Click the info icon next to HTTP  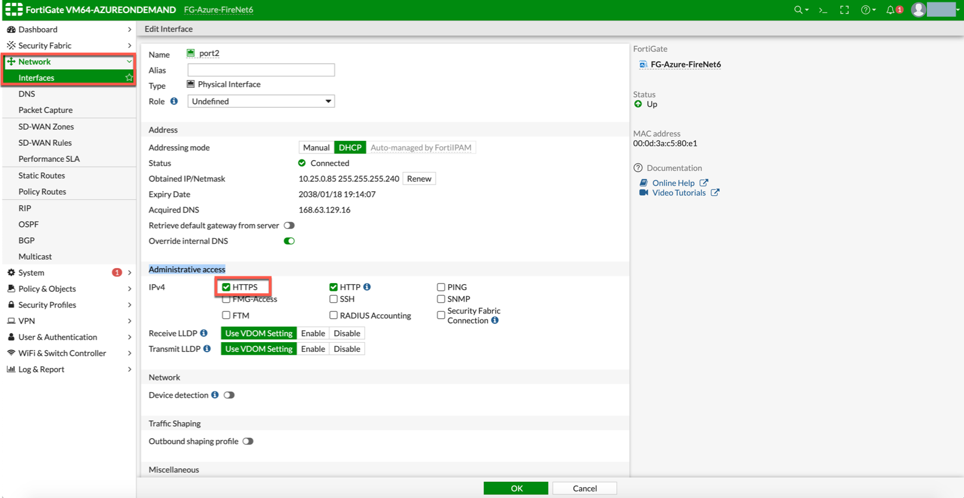(367, 287)
